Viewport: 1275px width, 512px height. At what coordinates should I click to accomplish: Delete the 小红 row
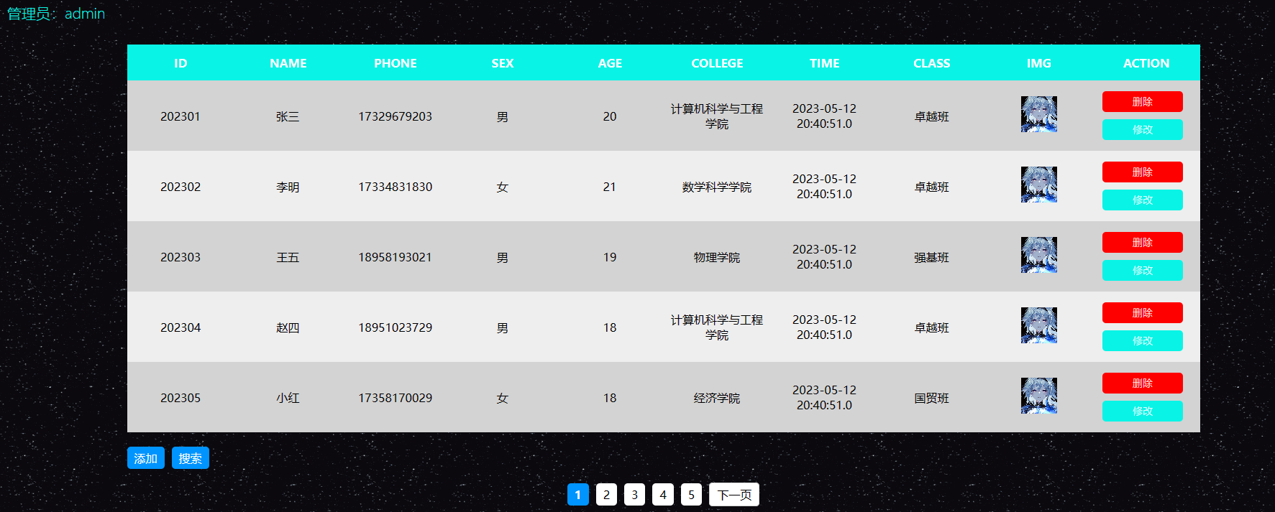point(1142,383)
